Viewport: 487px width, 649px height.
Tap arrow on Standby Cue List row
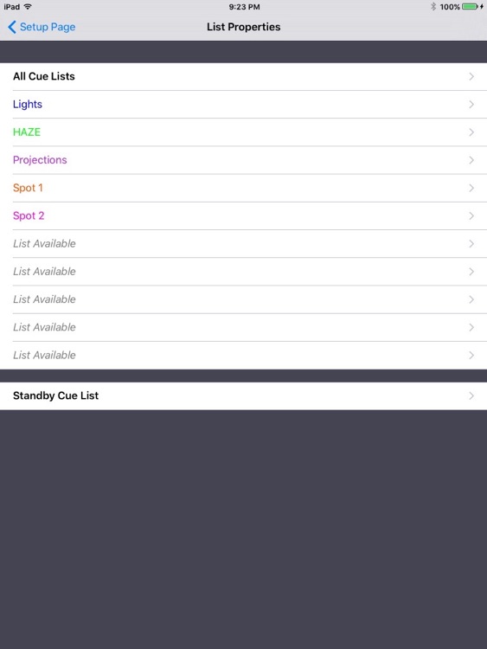(x=471, y=396)
